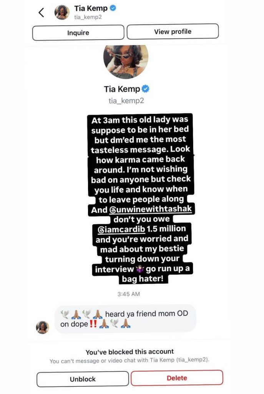Click the verified badge beside the centered name

coord(145,89)
